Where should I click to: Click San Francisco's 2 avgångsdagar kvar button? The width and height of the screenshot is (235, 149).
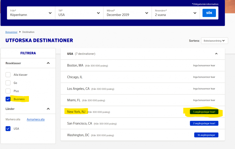pyautogui.click(x=204, y=123)
